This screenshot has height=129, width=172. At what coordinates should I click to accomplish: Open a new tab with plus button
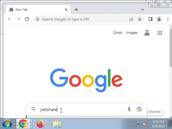pyautogui.click(x=76, y=10)
